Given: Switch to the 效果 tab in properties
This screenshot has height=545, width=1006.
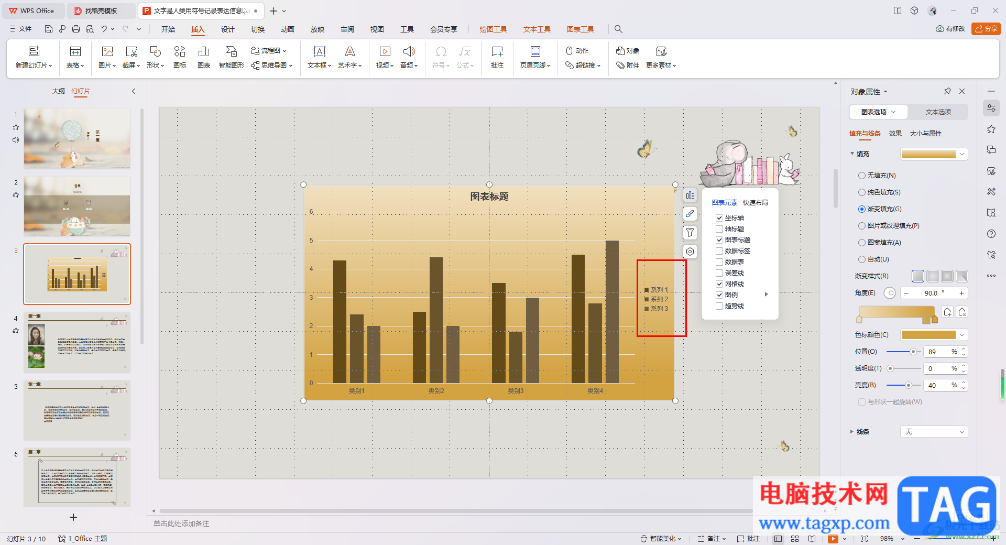Looking at the screenshot, I should click(x=895, y=134).
